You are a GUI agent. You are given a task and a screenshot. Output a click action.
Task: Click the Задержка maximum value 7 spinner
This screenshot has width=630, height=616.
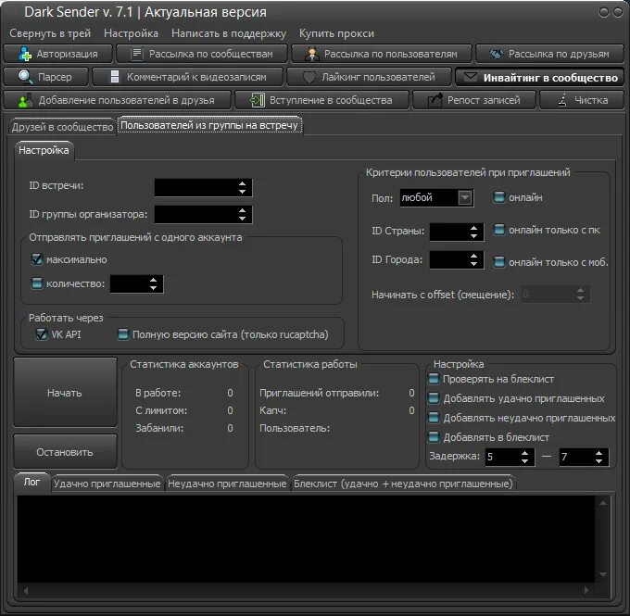pos(598,457)
